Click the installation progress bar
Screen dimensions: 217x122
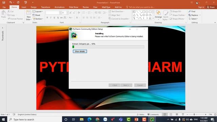[x=108, y=47]
